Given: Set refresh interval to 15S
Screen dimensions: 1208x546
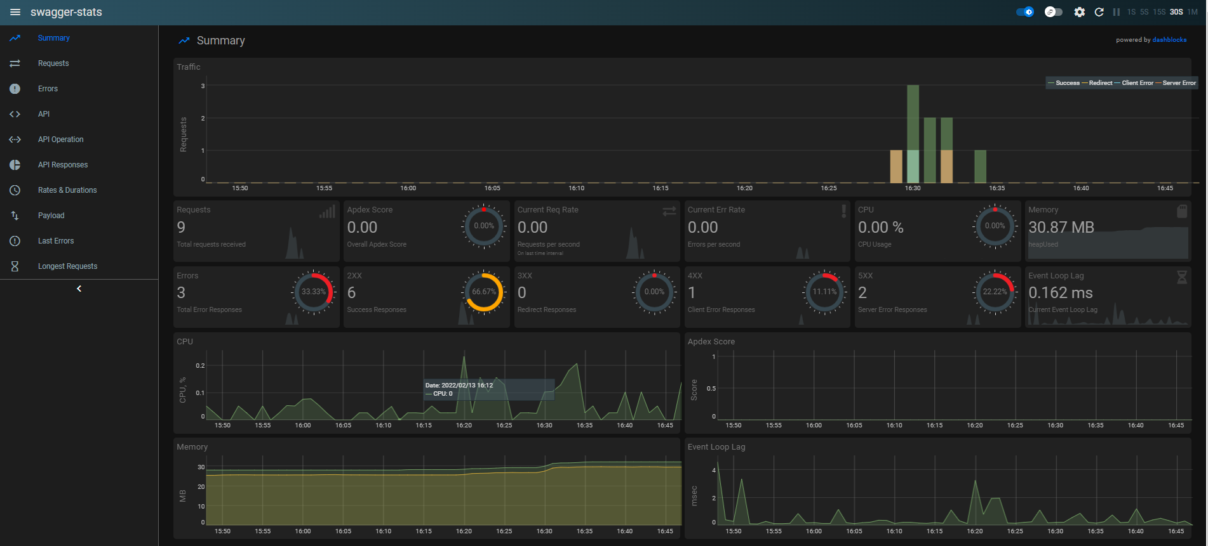Looking at the screenshot, I should 1160,12.
